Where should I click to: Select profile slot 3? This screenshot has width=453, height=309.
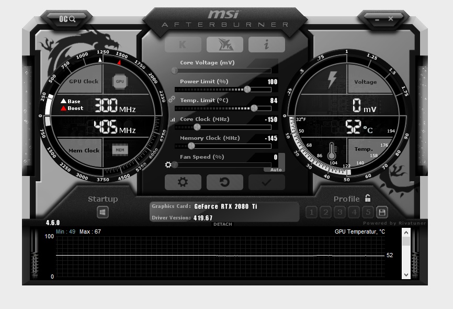click(340, 212)
